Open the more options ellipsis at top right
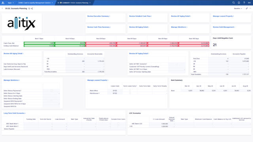This screenshot has height=142, width=253. 250,8
